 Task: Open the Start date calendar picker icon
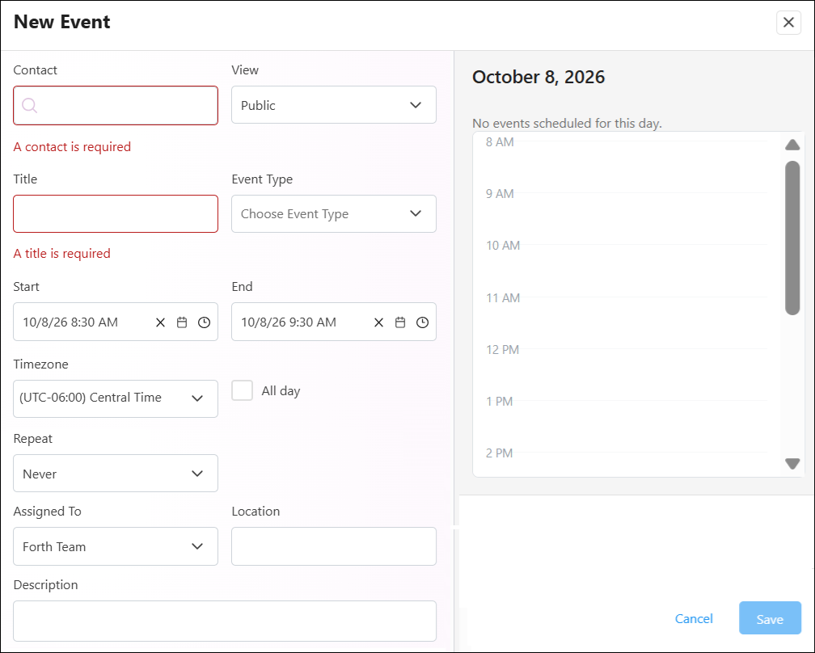(x=182, y=322)
